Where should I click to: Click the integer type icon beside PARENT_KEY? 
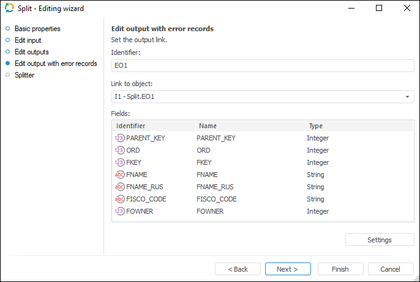[x=119, y=138]
